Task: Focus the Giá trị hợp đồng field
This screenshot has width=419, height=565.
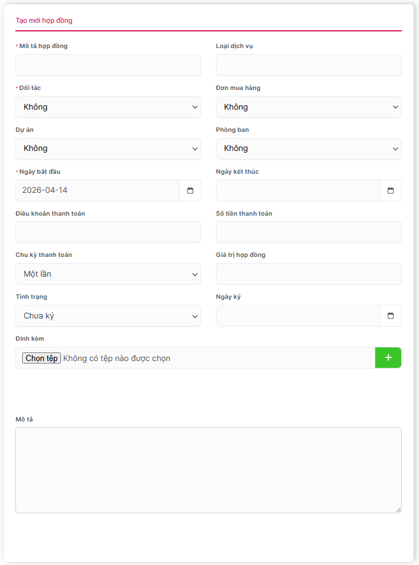Action: [308, 274]
